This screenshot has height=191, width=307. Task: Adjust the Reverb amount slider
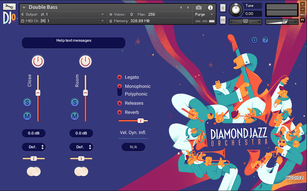pos(140,120)
